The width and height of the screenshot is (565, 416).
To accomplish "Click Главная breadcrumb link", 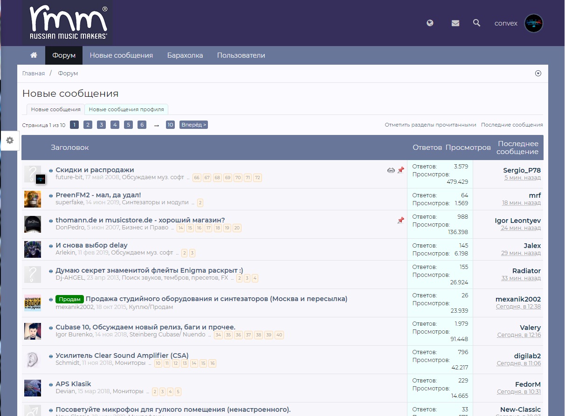I will [34, 74].
